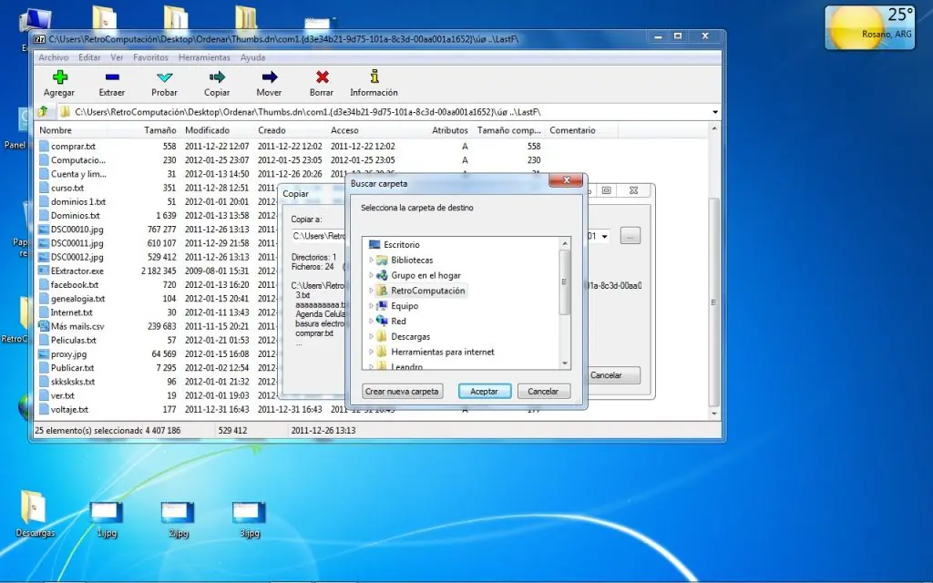Click Cancelar in Buscar carpeta dialog
The image size is (933, 583).
pos(543,392)
